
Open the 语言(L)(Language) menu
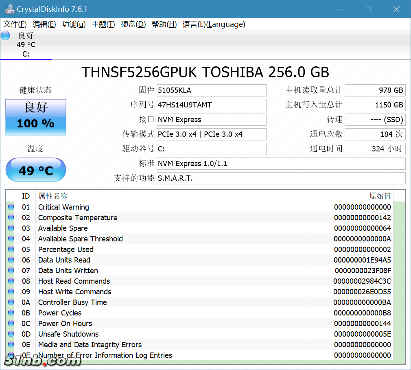click(x=214, y=24)
